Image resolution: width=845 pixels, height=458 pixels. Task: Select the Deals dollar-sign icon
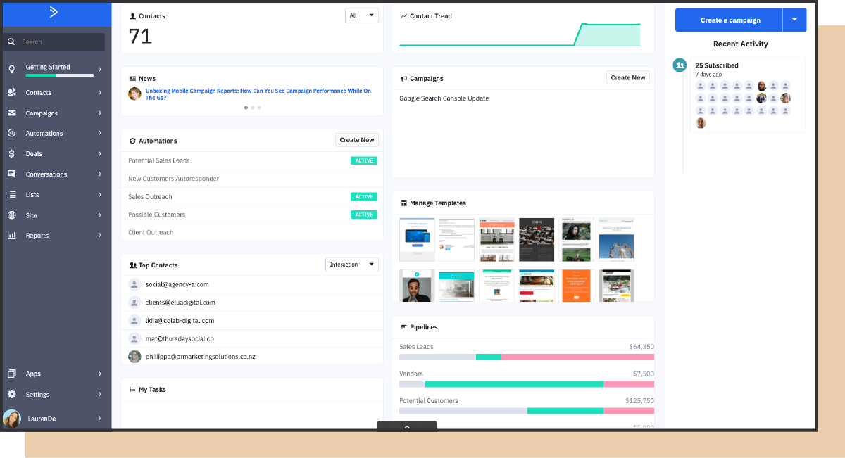pyautogui.click(x=13, y=153)
